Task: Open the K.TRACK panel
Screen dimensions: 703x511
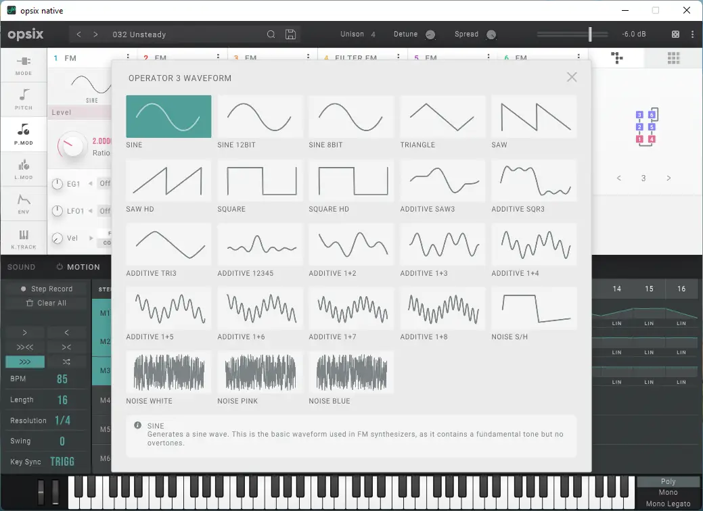Action: (x=23, y=238)
